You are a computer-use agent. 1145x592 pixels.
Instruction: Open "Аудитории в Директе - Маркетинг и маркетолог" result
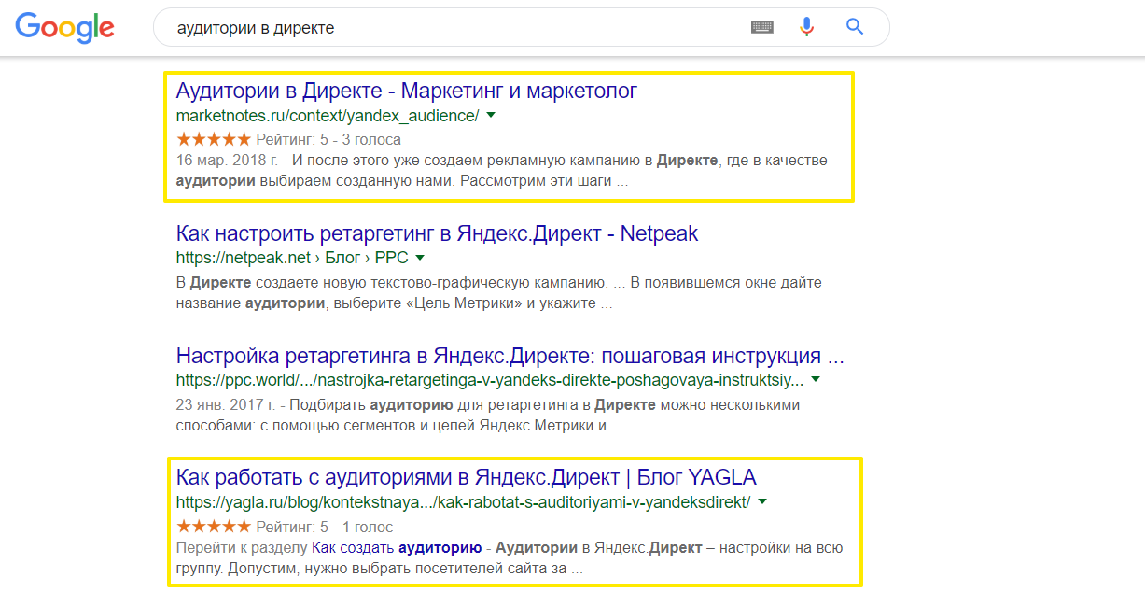pos(406,91)
